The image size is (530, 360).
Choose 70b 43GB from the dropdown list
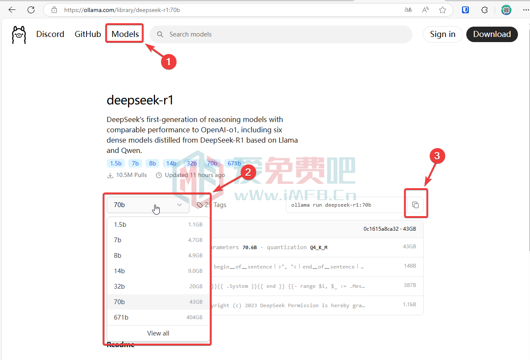[x=158, y=302]
